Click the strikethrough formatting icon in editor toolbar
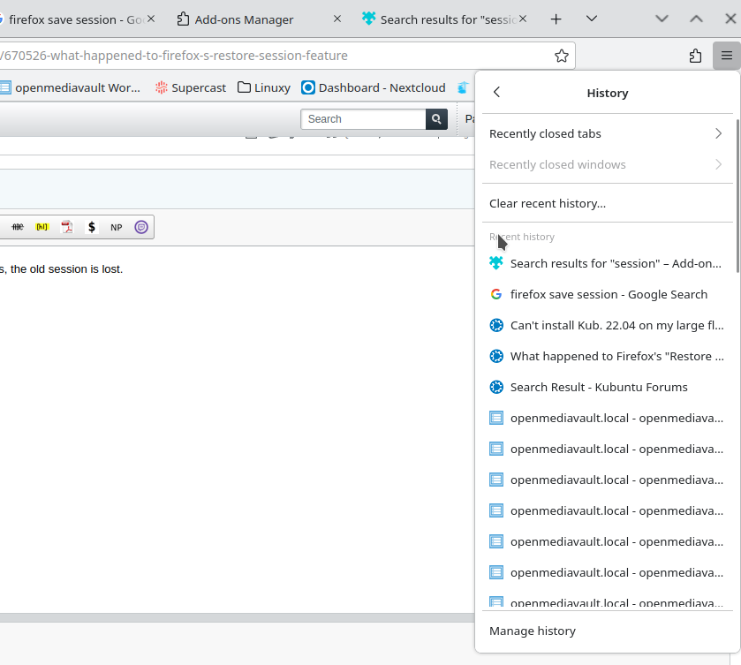Viewport: 741px width, 665px height. click(18, 227)
